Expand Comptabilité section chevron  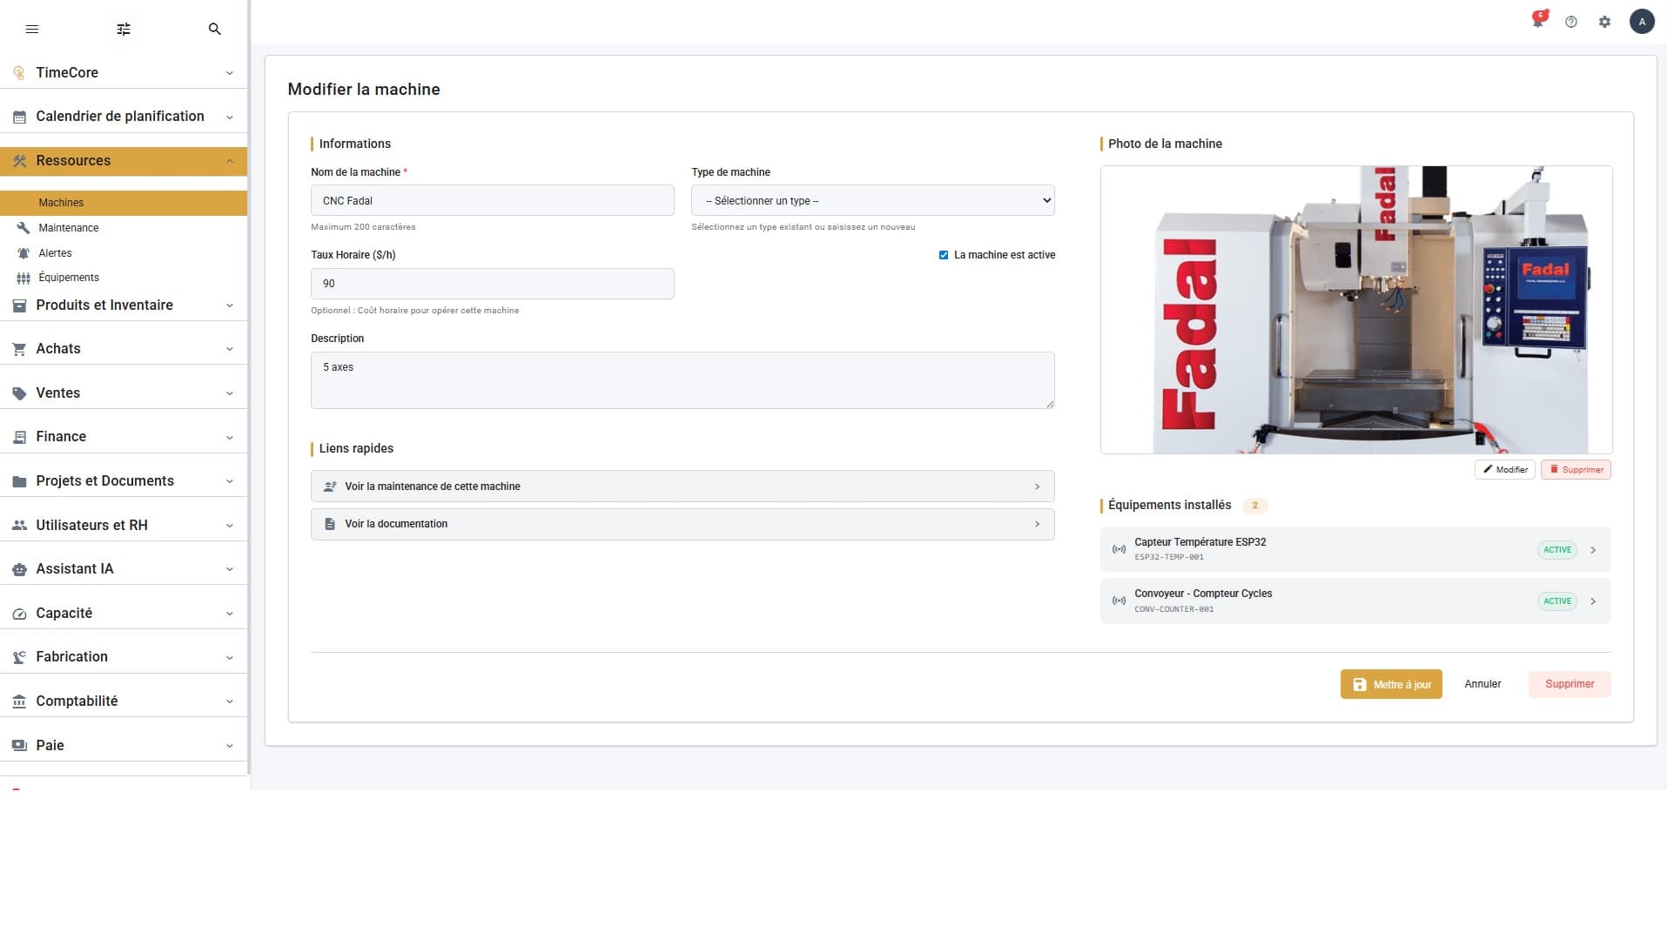pyautogui.click(x=230, y=701)
